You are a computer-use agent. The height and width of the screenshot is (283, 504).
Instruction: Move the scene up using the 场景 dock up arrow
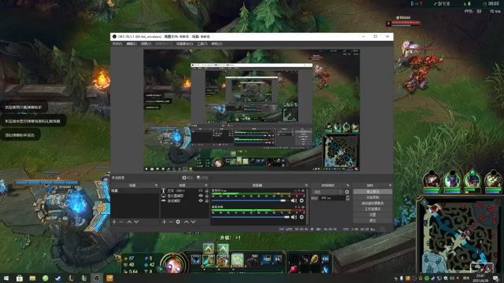[x=129, y=222]
